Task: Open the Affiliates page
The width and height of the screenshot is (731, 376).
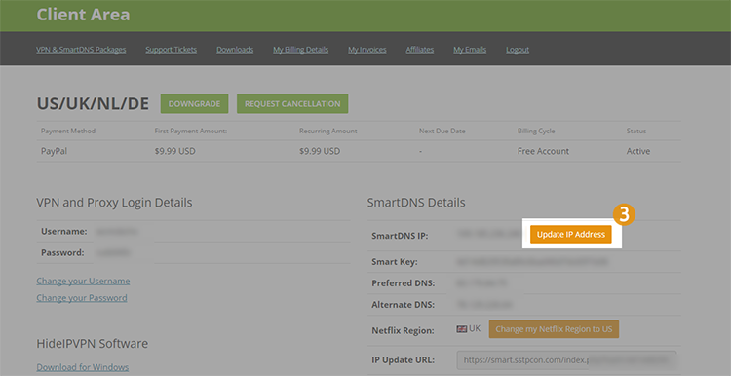Action: pos(419,50)
